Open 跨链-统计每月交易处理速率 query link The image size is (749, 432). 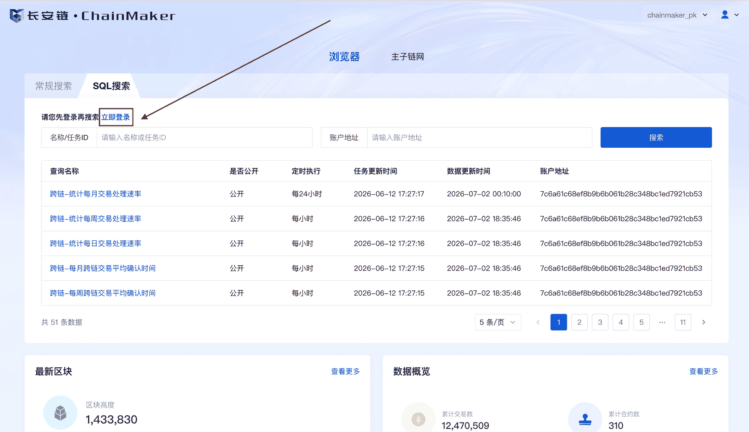click(96, 194)
